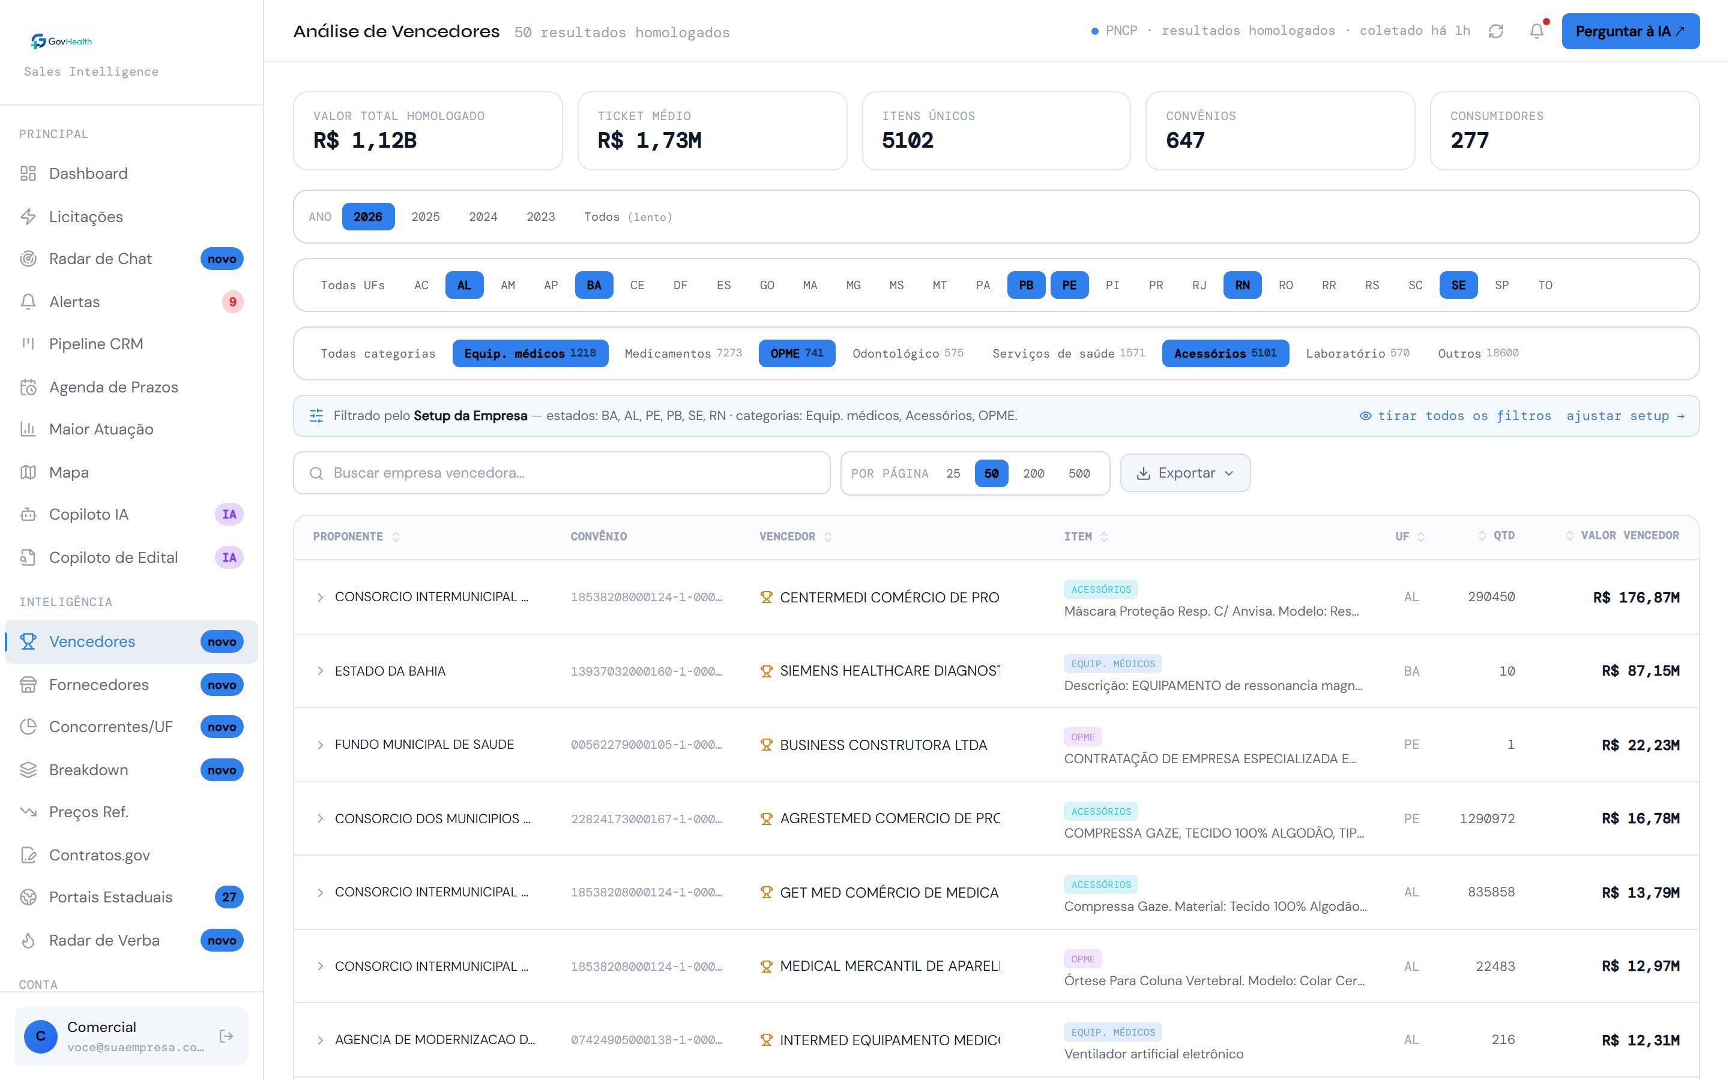The image size is (1729, 1080).
Task: Sort table by Valor Vencedor column
Action: tap(1623, 536)
